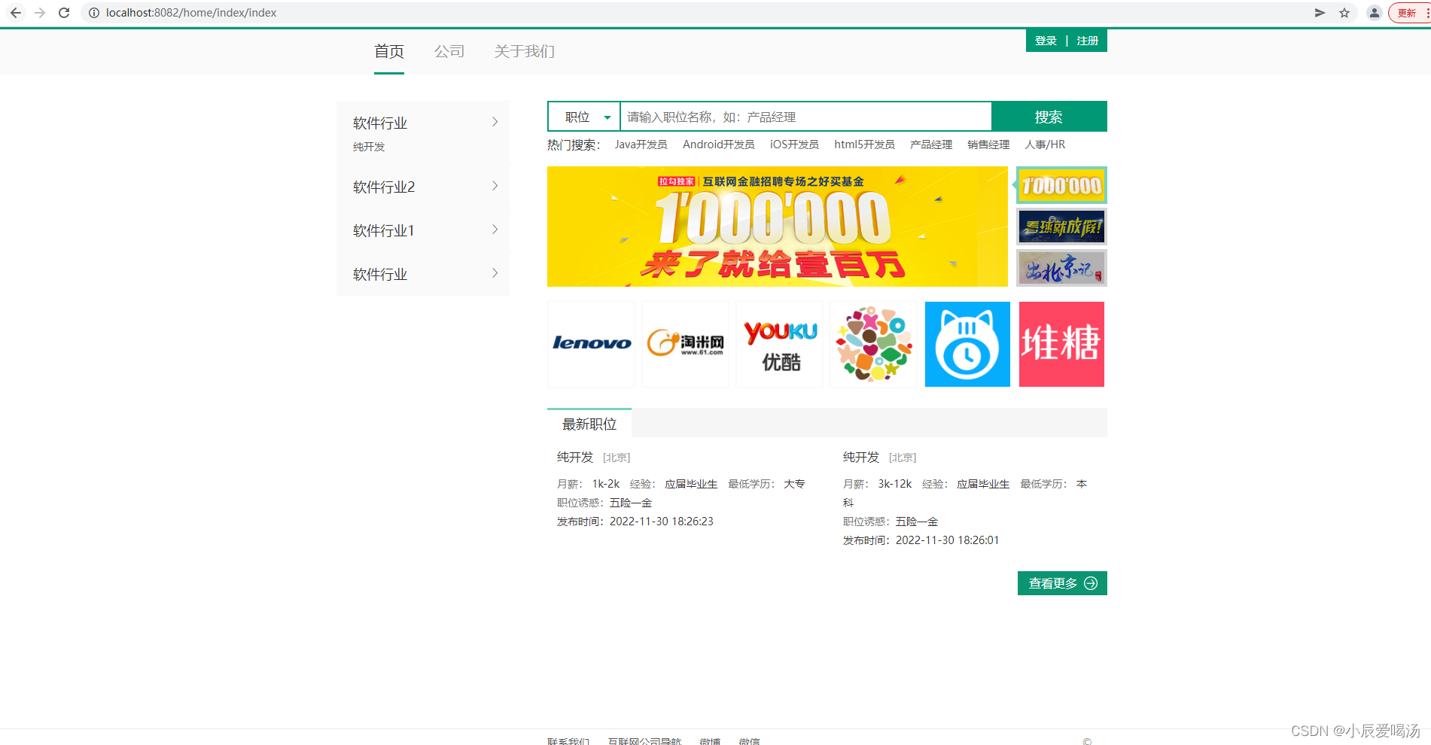This screenshot has width=1431, height=745.
Task: Click the browser forward arrow
Action: click(x=40, y=13)
